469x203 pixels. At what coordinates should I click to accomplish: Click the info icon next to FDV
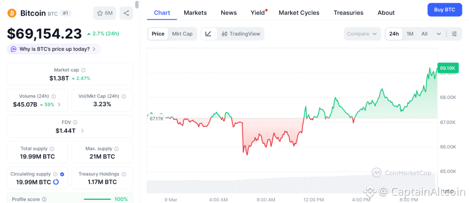click(x=75, y=122)
